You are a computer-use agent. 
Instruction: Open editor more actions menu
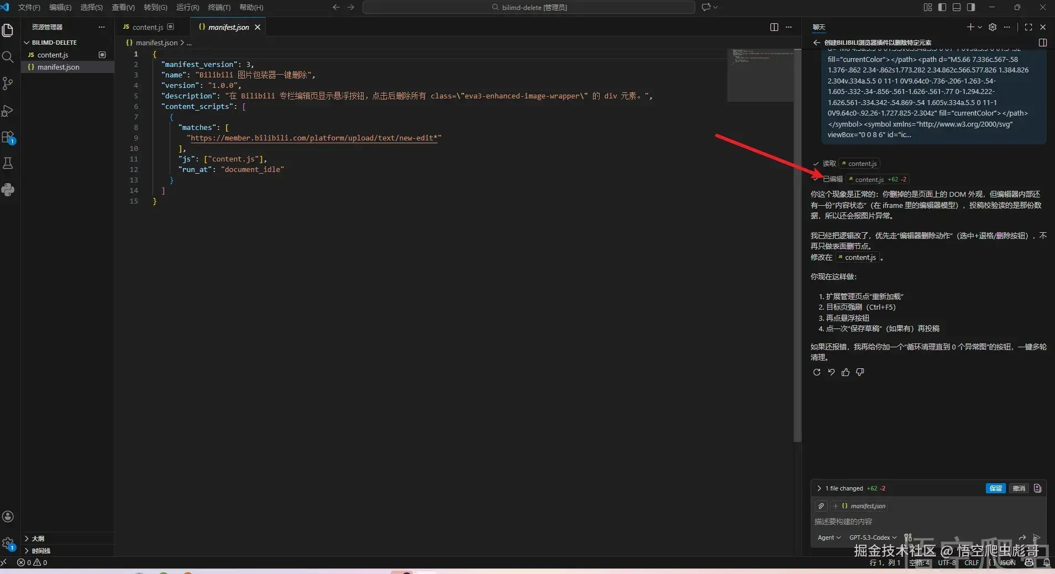(789, 27)
